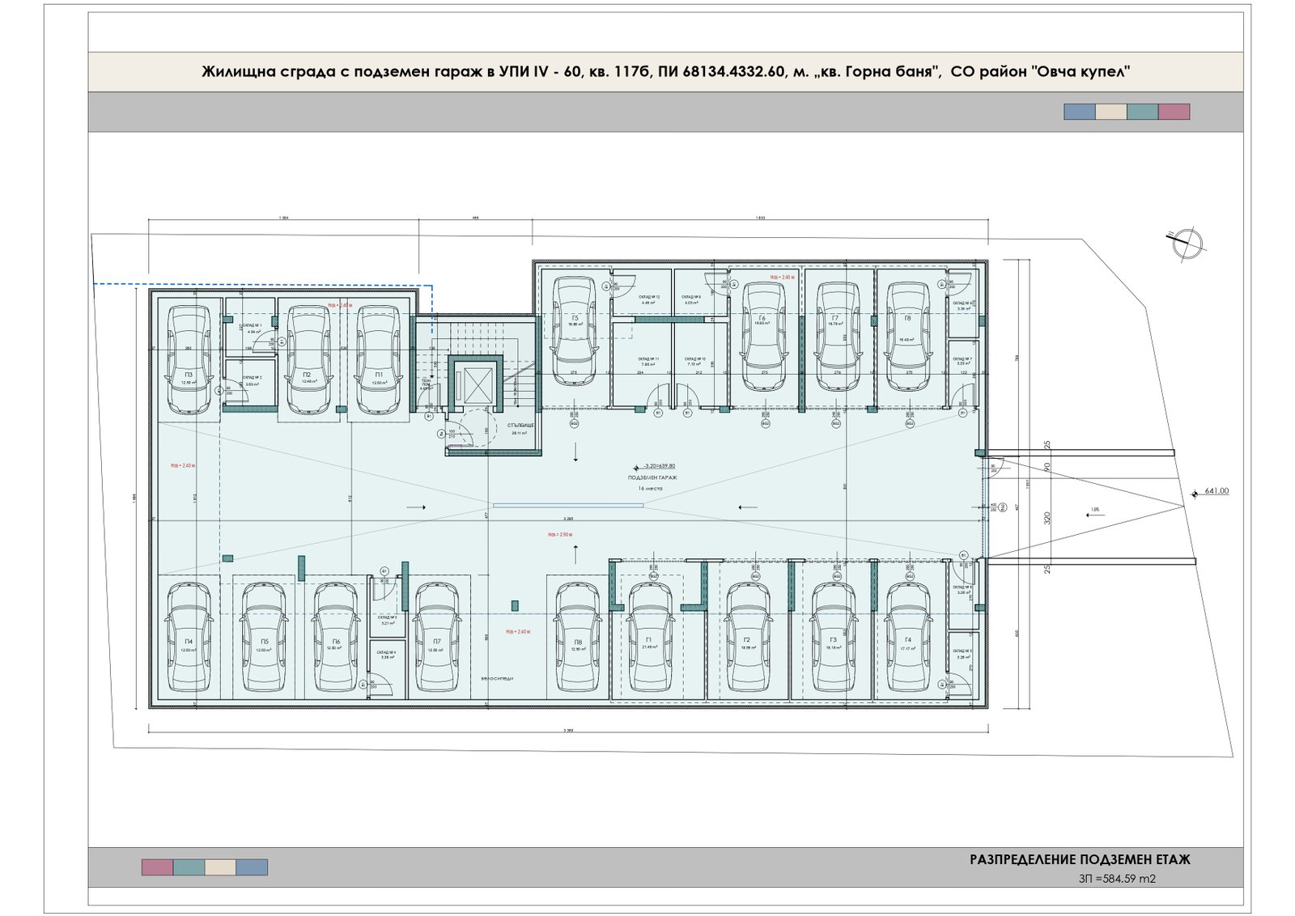Screen dimensions: 1295x916
Task: Click the ЗП =584.59 m2 area text
Action: pyautogui.click(x=1116, y=879)
